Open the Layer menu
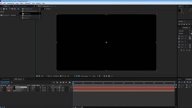 pyautogui.click(x=17, y=3)
